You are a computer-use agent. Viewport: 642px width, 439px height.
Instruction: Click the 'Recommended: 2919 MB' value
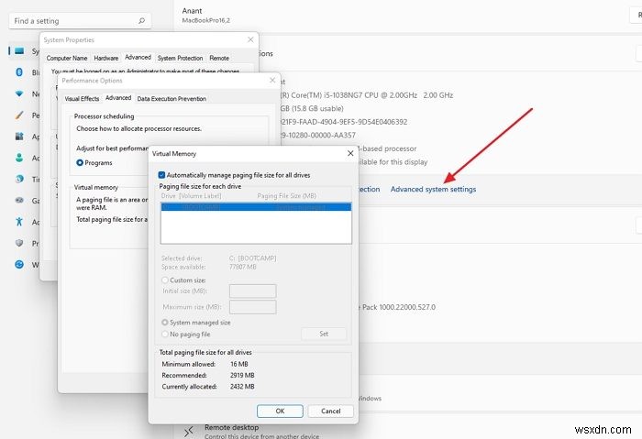coord(242,375)
